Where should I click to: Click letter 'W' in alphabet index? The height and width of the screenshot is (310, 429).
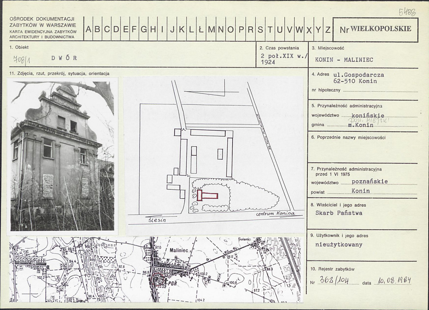[x=299, y=30]
